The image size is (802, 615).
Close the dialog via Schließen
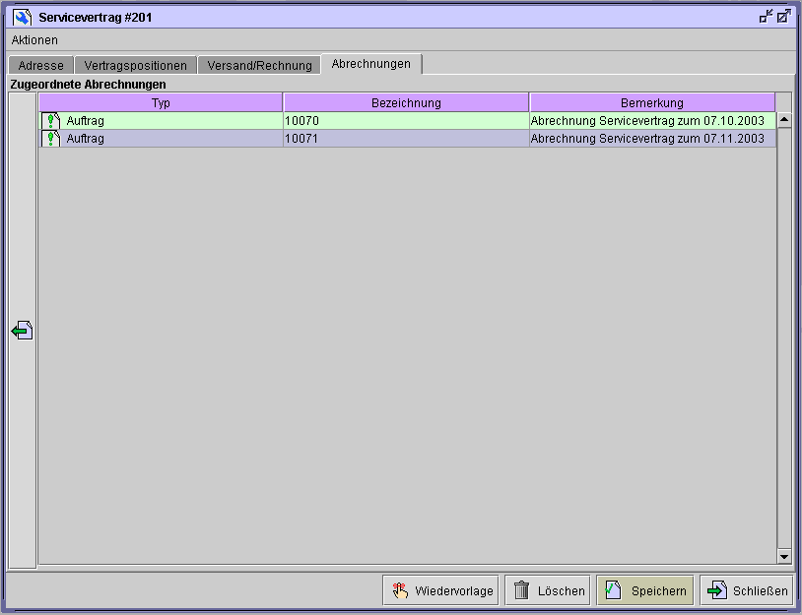click(x=746, y=590)
